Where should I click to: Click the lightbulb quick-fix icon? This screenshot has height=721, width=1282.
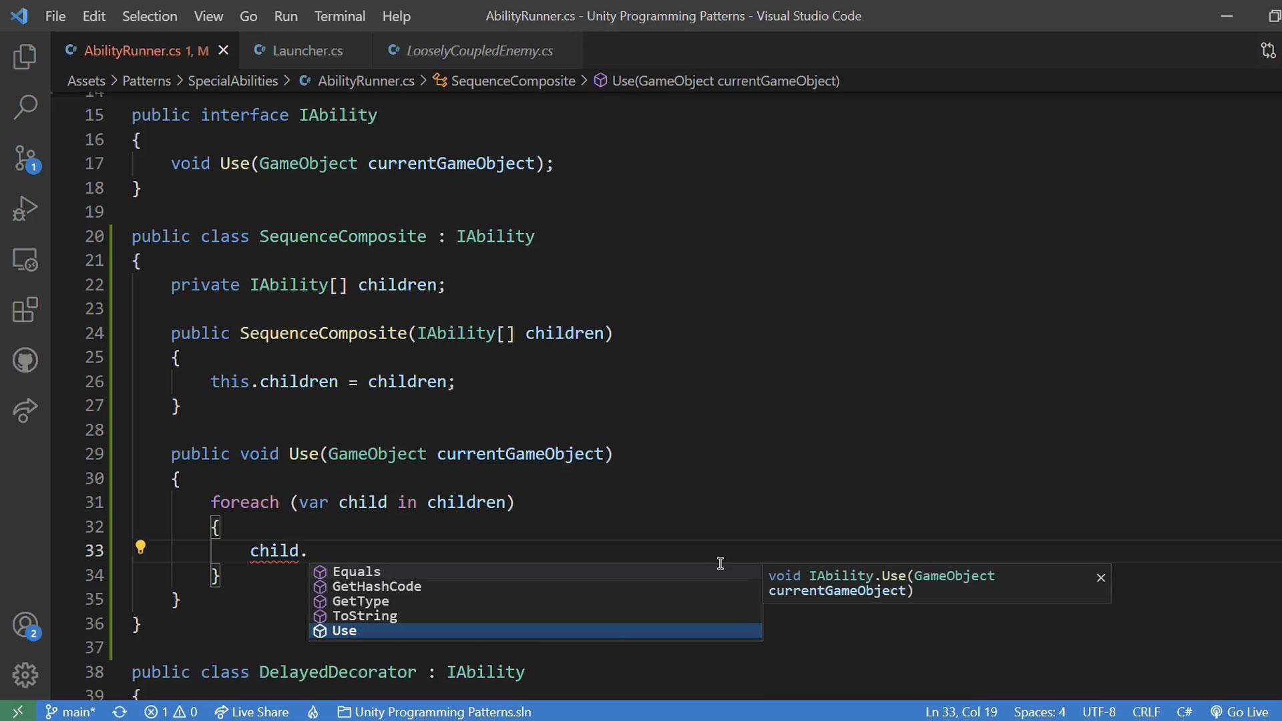tap(140, 547)
